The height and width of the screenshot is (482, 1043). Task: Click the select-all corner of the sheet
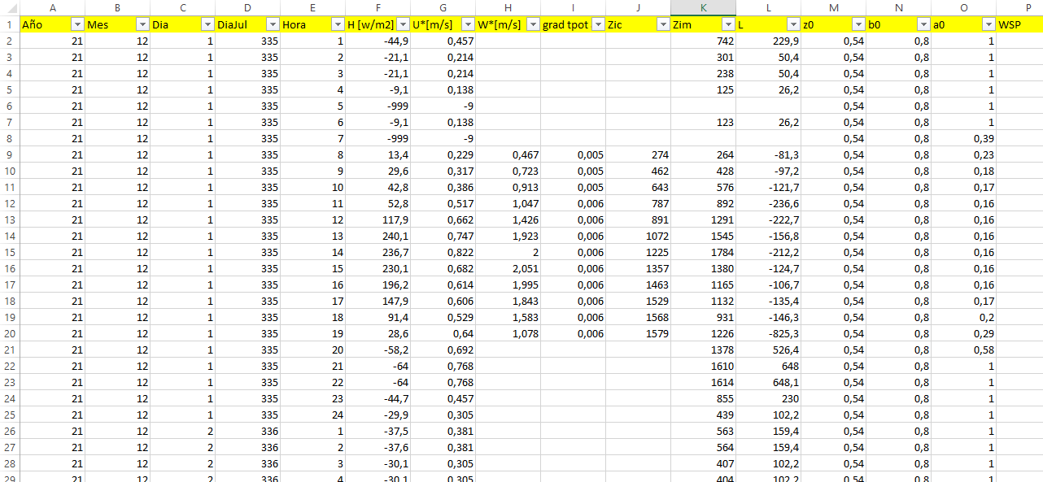coord(9,7)
